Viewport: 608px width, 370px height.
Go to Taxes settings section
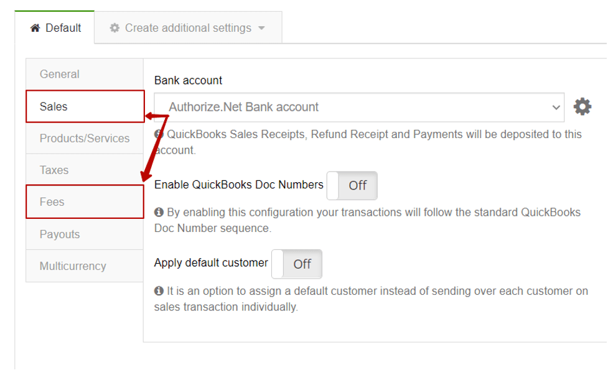pyautogui.click(x=85, y=170)
